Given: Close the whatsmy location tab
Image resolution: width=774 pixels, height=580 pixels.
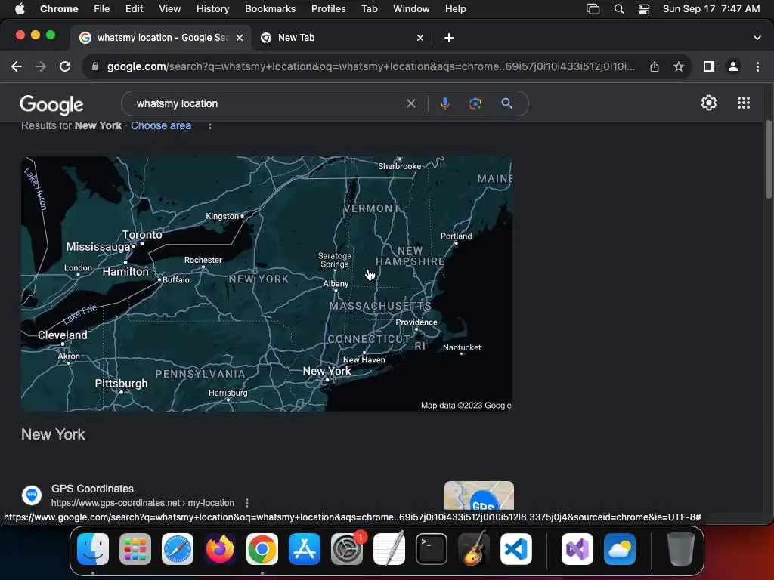Looking at the screenshot, I should (240, 38).
